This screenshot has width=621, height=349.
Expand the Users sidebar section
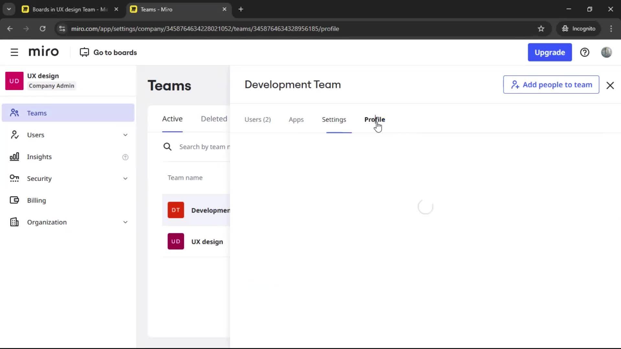click(x=125, y=135)
